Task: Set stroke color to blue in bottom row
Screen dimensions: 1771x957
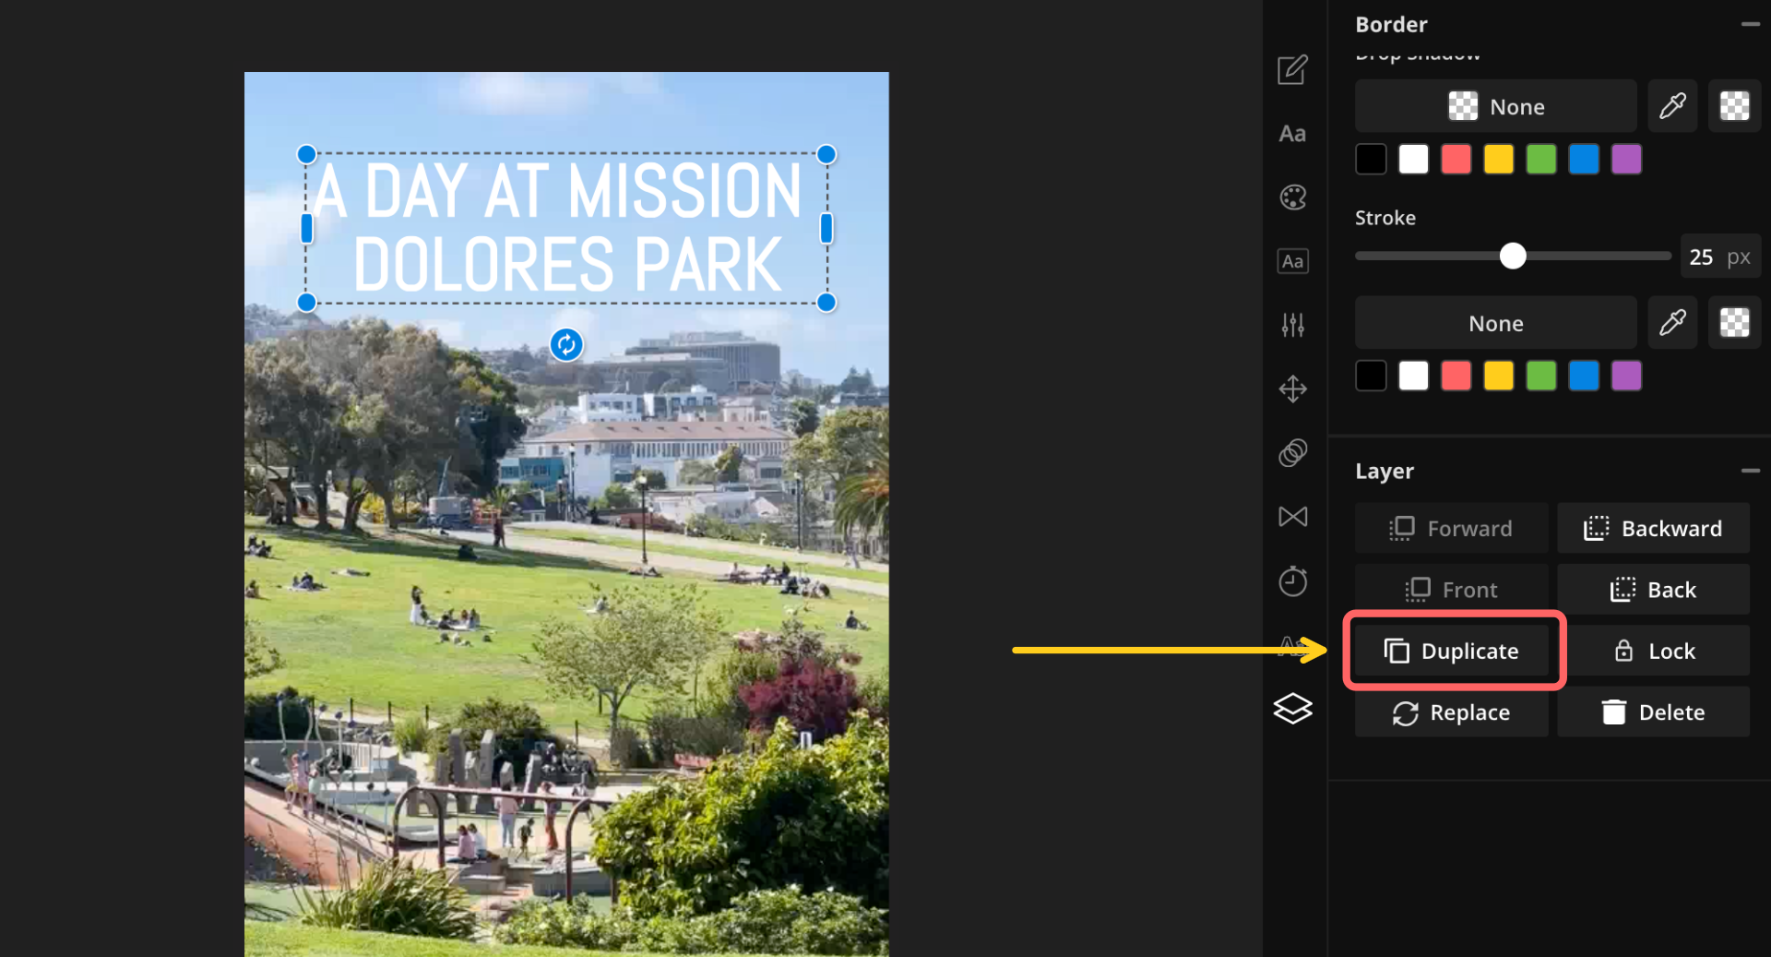Action: point(1584,376)
